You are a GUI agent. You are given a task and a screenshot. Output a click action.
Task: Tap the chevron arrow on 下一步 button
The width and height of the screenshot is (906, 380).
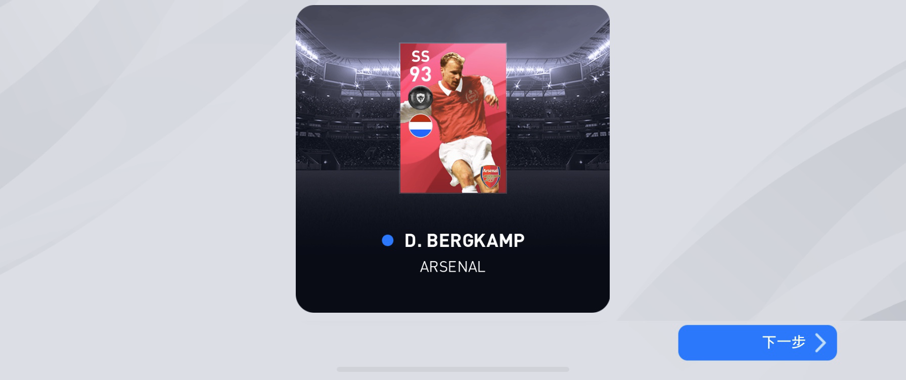pyautogui.click(x=821, y=343)
